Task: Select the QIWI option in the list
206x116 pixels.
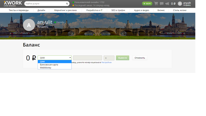Action: point(55,62)
